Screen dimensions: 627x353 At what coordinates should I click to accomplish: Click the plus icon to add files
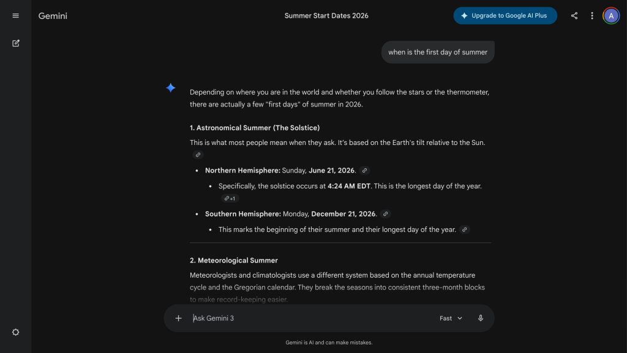tap(179, 318)
